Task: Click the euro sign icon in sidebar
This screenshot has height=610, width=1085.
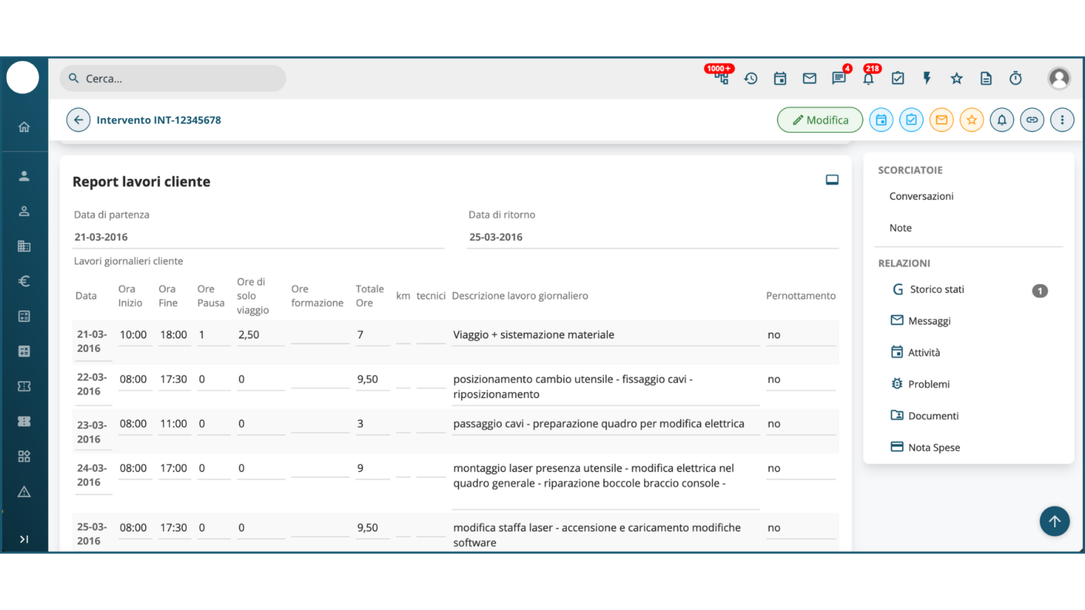Action: click(x=24, y=281)
